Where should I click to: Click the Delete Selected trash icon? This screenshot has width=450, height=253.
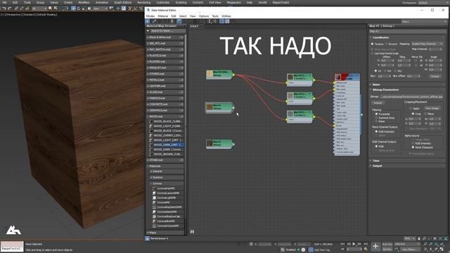click(x=172, y=21)
